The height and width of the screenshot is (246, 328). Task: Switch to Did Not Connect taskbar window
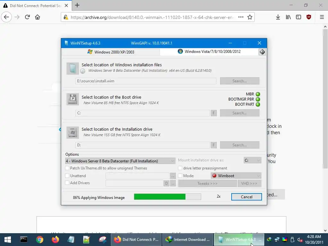tap(136, 240)
